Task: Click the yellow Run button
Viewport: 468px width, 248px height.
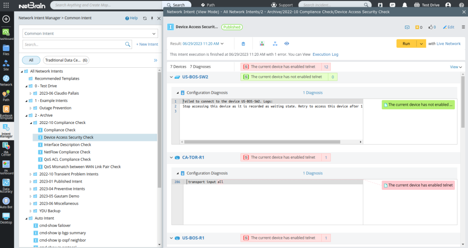Action: click(406, 43)
